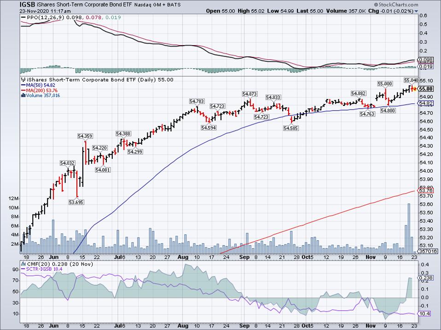Viewport: 441px width, 330px height.
Task: Click the 54.081 price label
Action: tap(103, 170)
